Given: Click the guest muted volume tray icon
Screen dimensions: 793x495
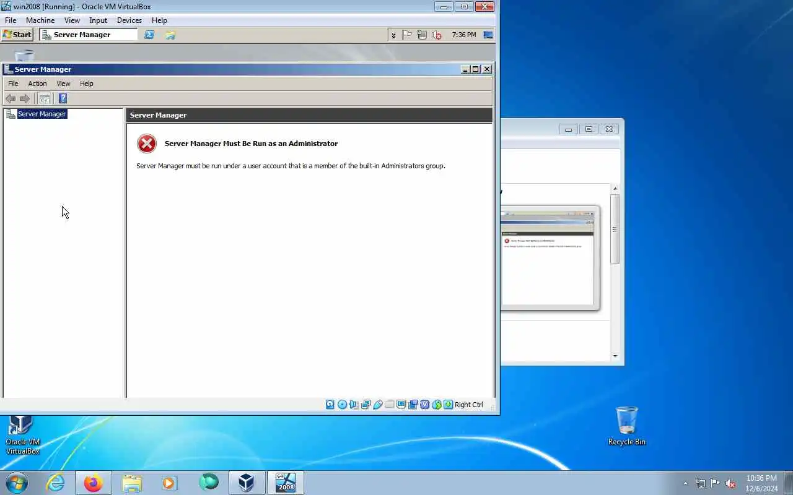Looking at the screenshot, I should click(437, 35).
